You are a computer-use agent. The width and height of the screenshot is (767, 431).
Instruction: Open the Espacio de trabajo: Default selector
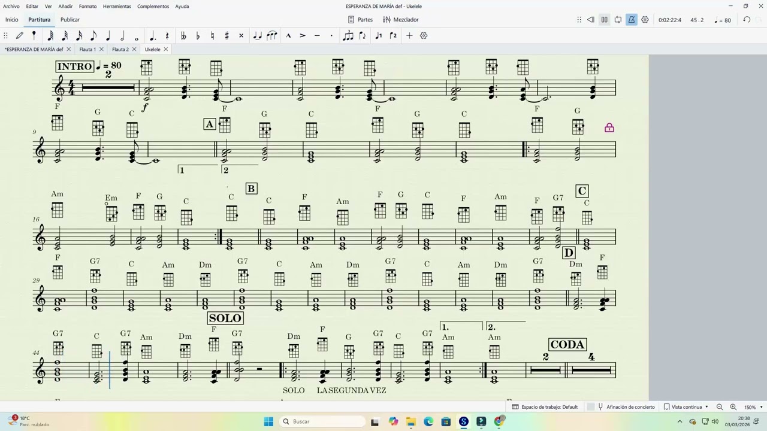545,407
